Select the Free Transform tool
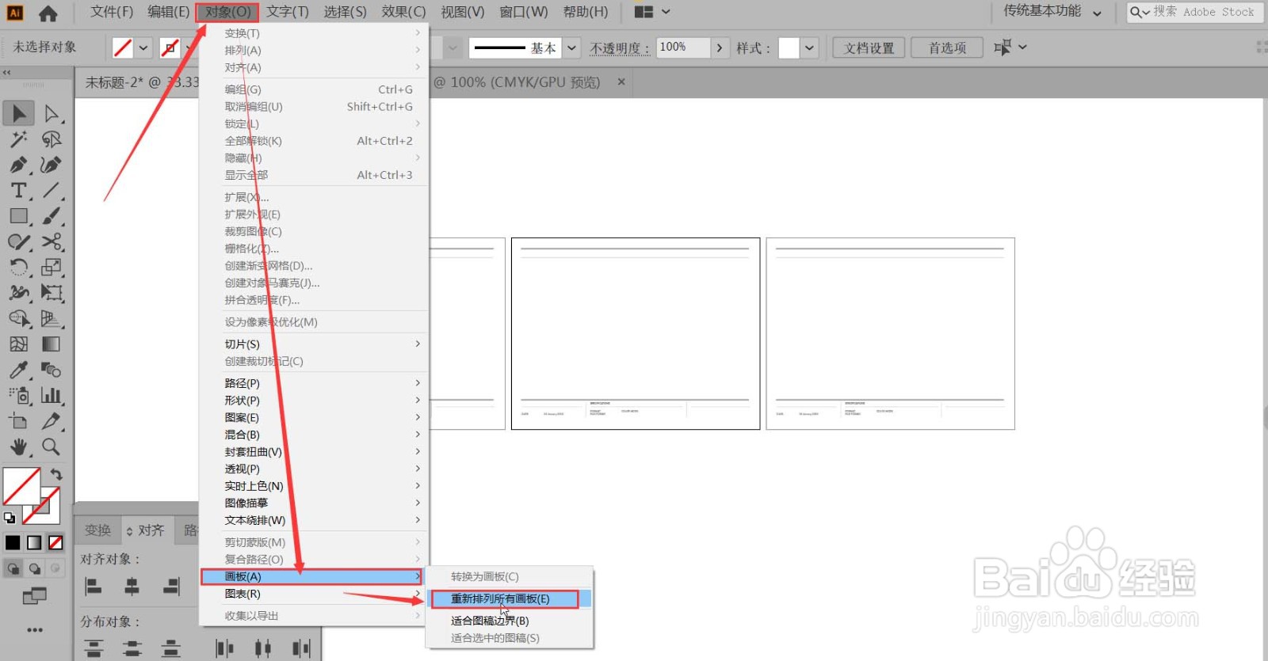 tap(52, 293)
